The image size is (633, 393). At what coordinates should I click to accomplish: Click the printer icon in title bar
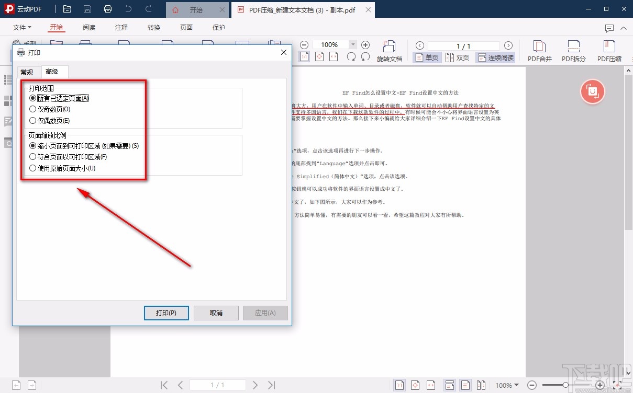[x=108, y=9]
